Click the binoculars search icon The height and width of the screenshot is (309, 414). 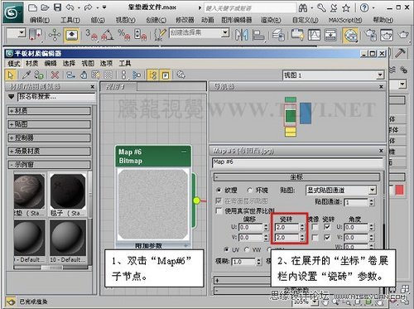point(303,8)
